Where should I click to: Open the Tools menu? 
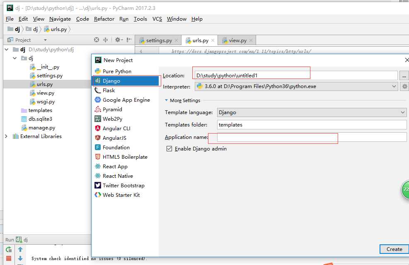coord(140,19)
